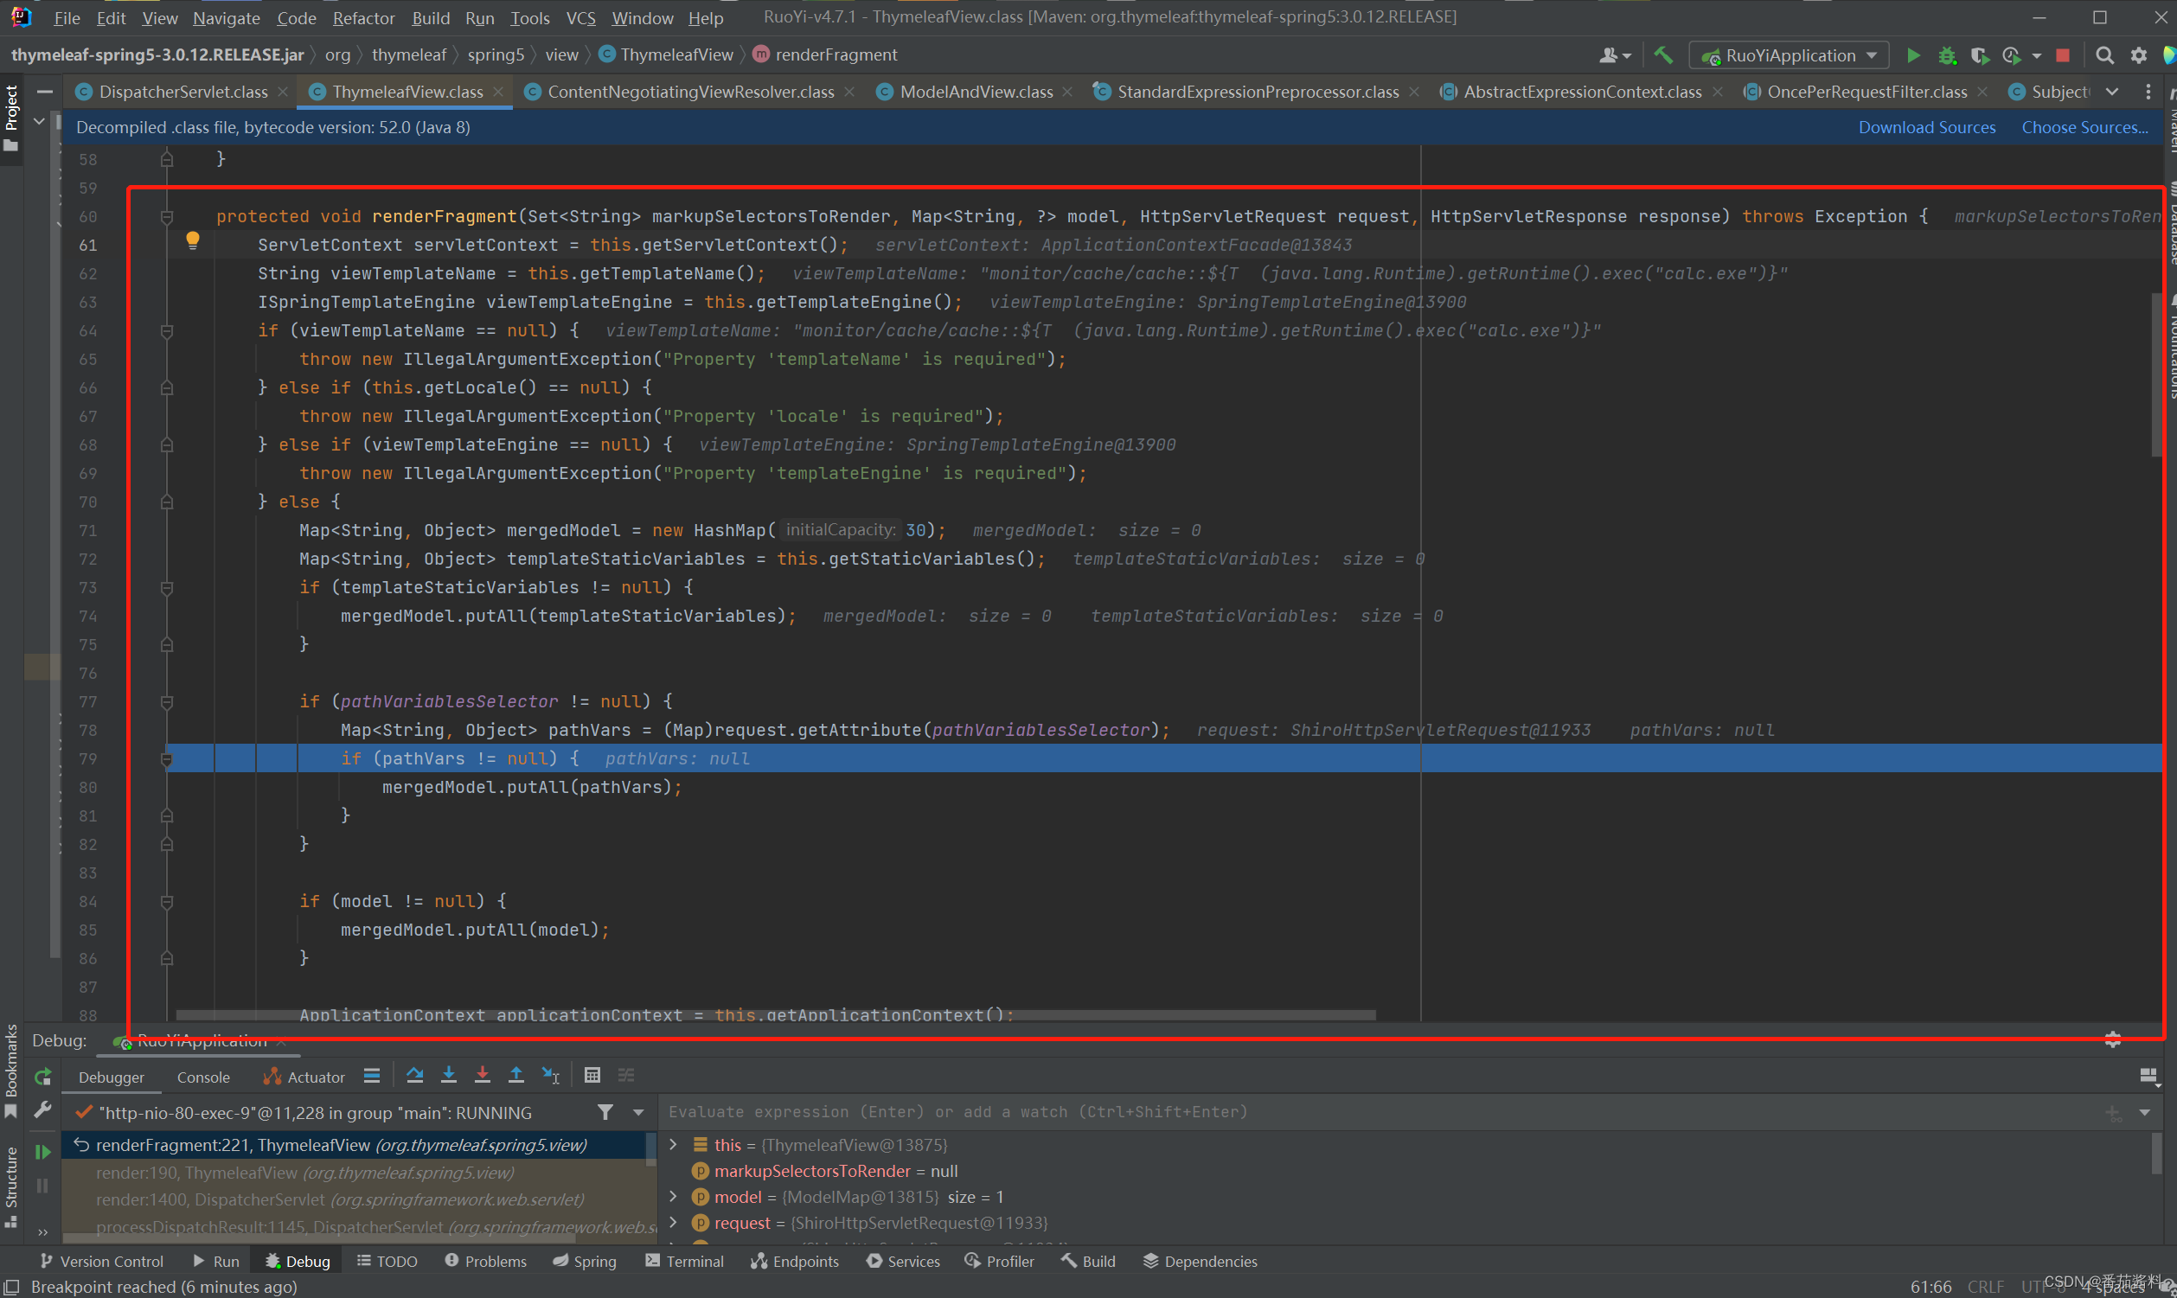Close the ThymeleafView.class tab

497,92
